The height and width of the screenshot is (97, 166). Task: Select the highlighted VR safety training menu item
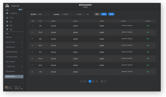pos(14,76)
